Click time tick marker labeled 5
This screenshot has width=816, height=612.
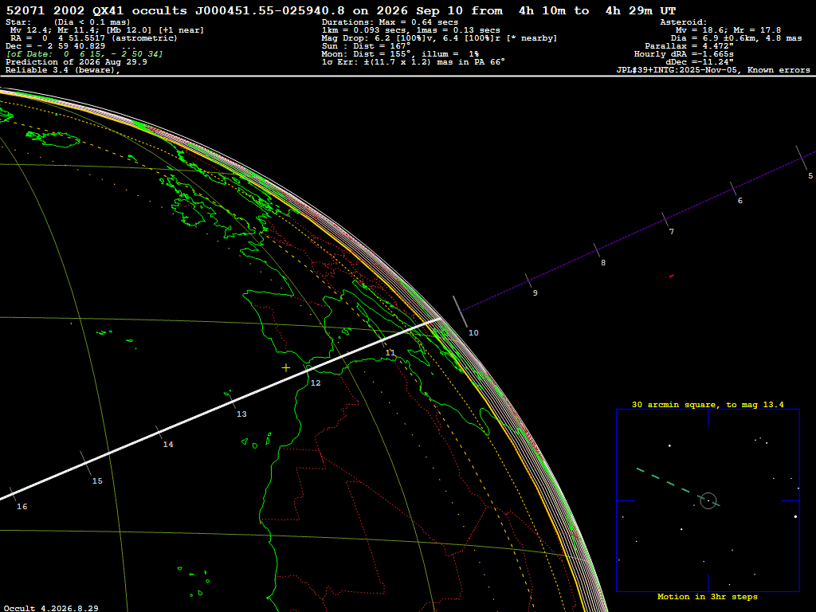point(802,158)
